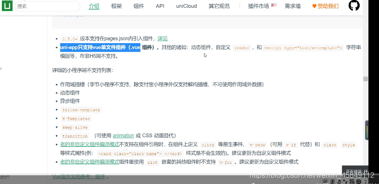
Task: Open the 老的非自定义组件编译模式 link before 组件里使用
Action: click(x=90, y=162)
